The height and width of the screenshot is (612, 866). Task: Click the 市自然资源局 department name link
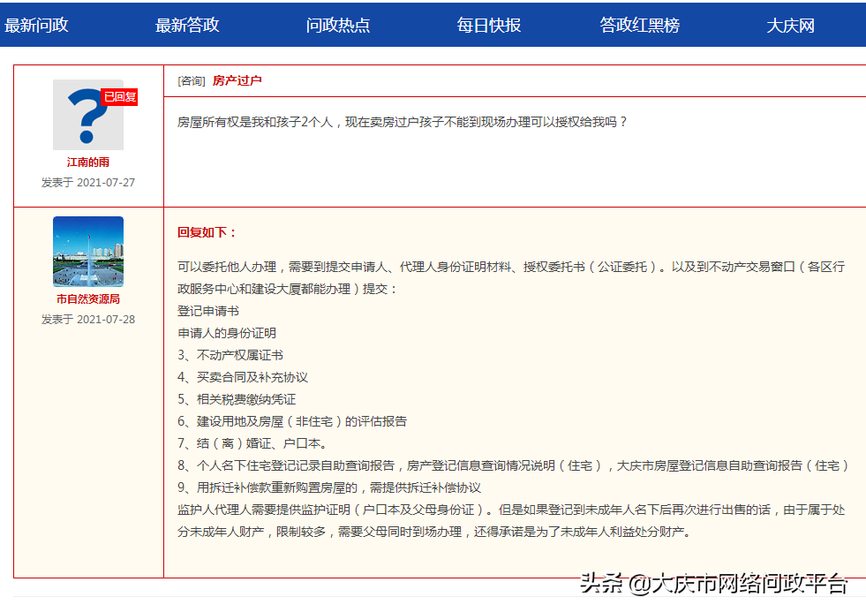tap(87, 299)
